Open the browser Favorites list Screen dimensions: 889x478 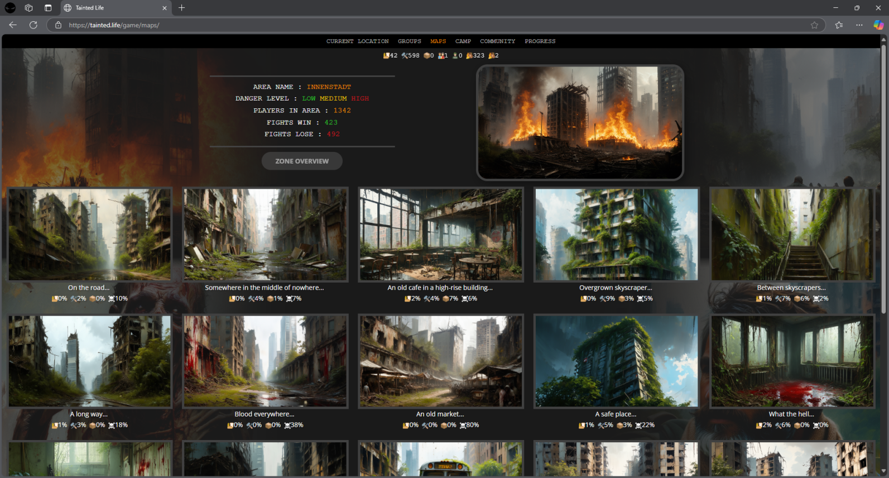pyautogui.click(x=839, y=25)
